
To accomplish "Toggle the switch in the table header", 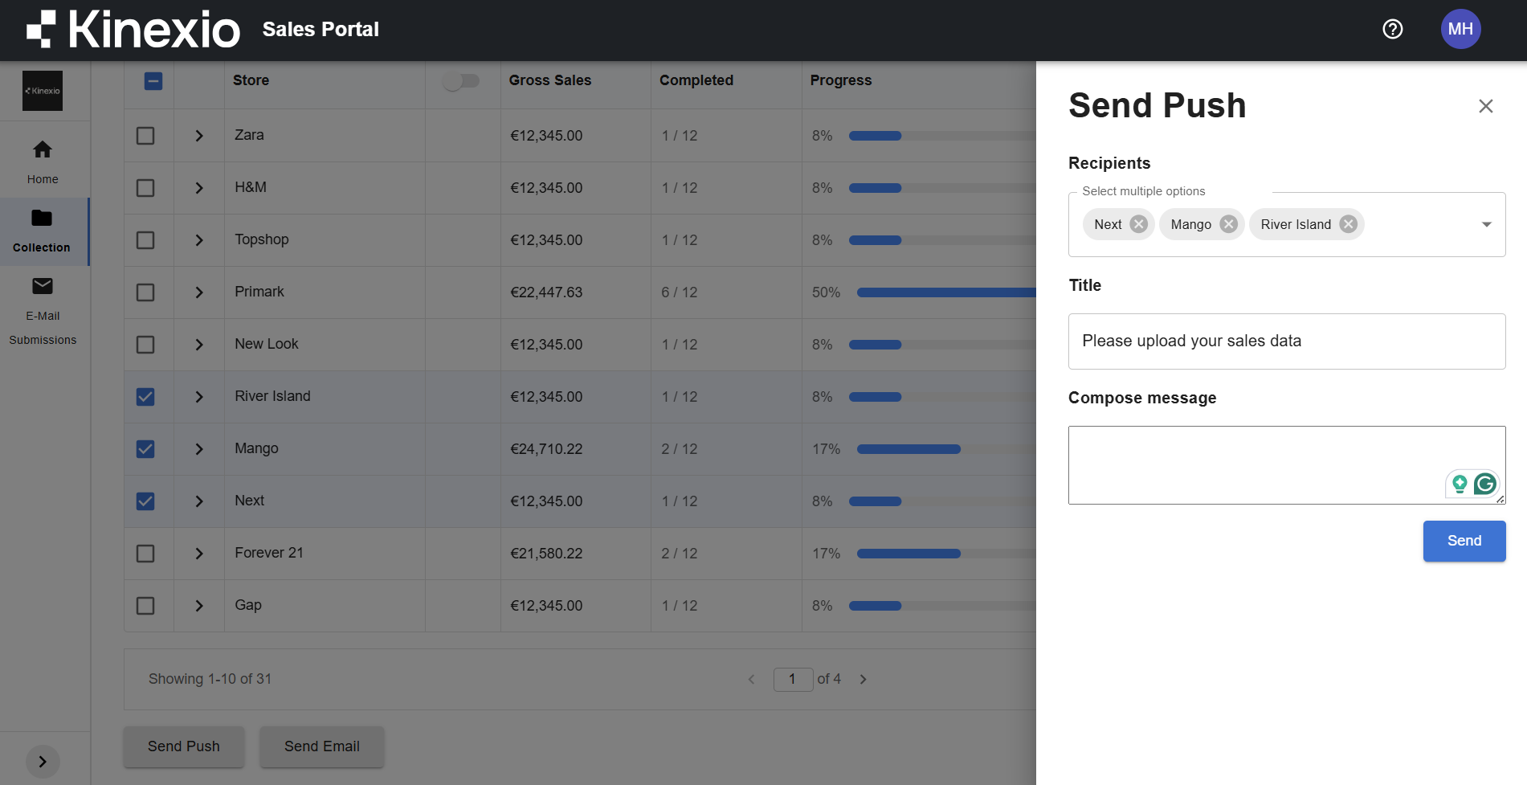I will tap(461, 81).
